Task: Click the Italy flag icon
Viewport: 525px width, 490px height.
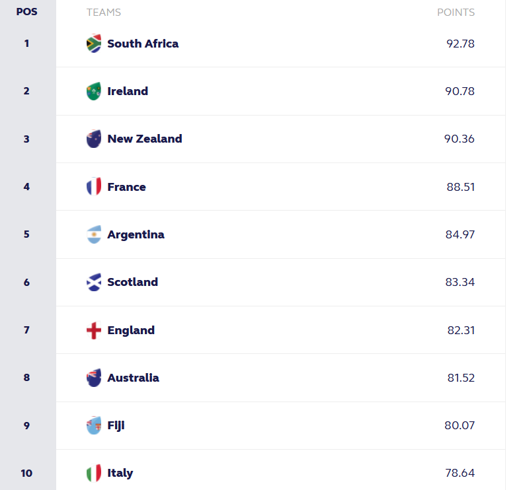Action: point(94,473)
